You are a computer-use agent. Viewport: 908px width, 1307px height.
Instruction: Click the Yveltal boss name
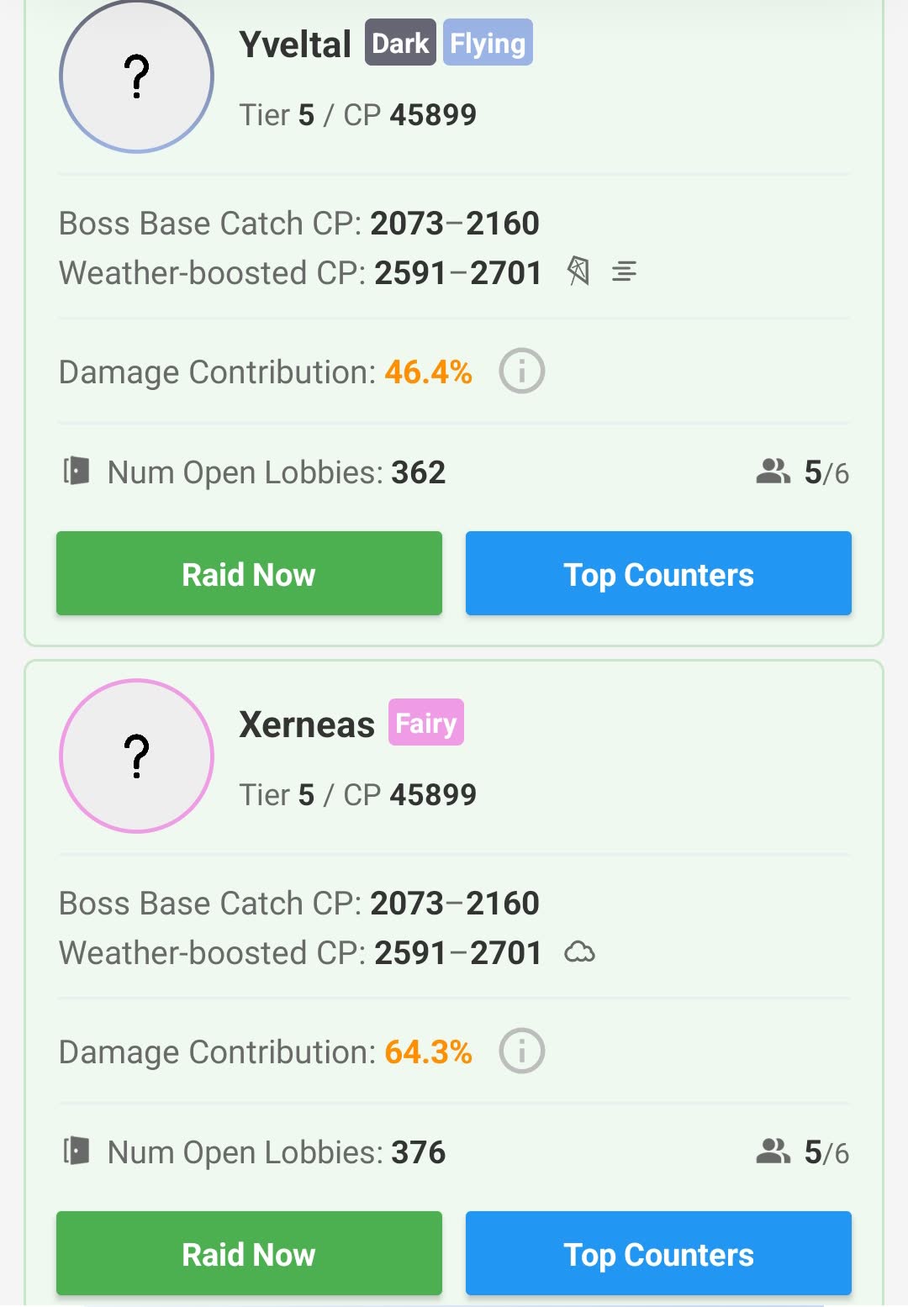point(295,45)
